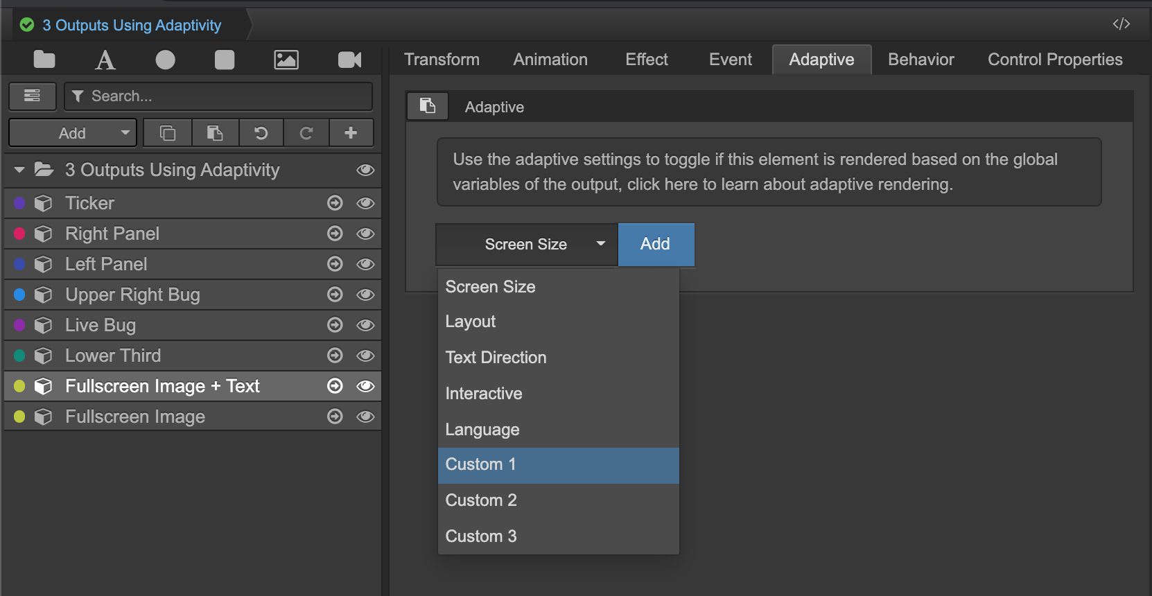Image resolution: width=1152 pixels, height=596 pixels.
Task: Click the text tool A icon
Action: tap(105, 60)
